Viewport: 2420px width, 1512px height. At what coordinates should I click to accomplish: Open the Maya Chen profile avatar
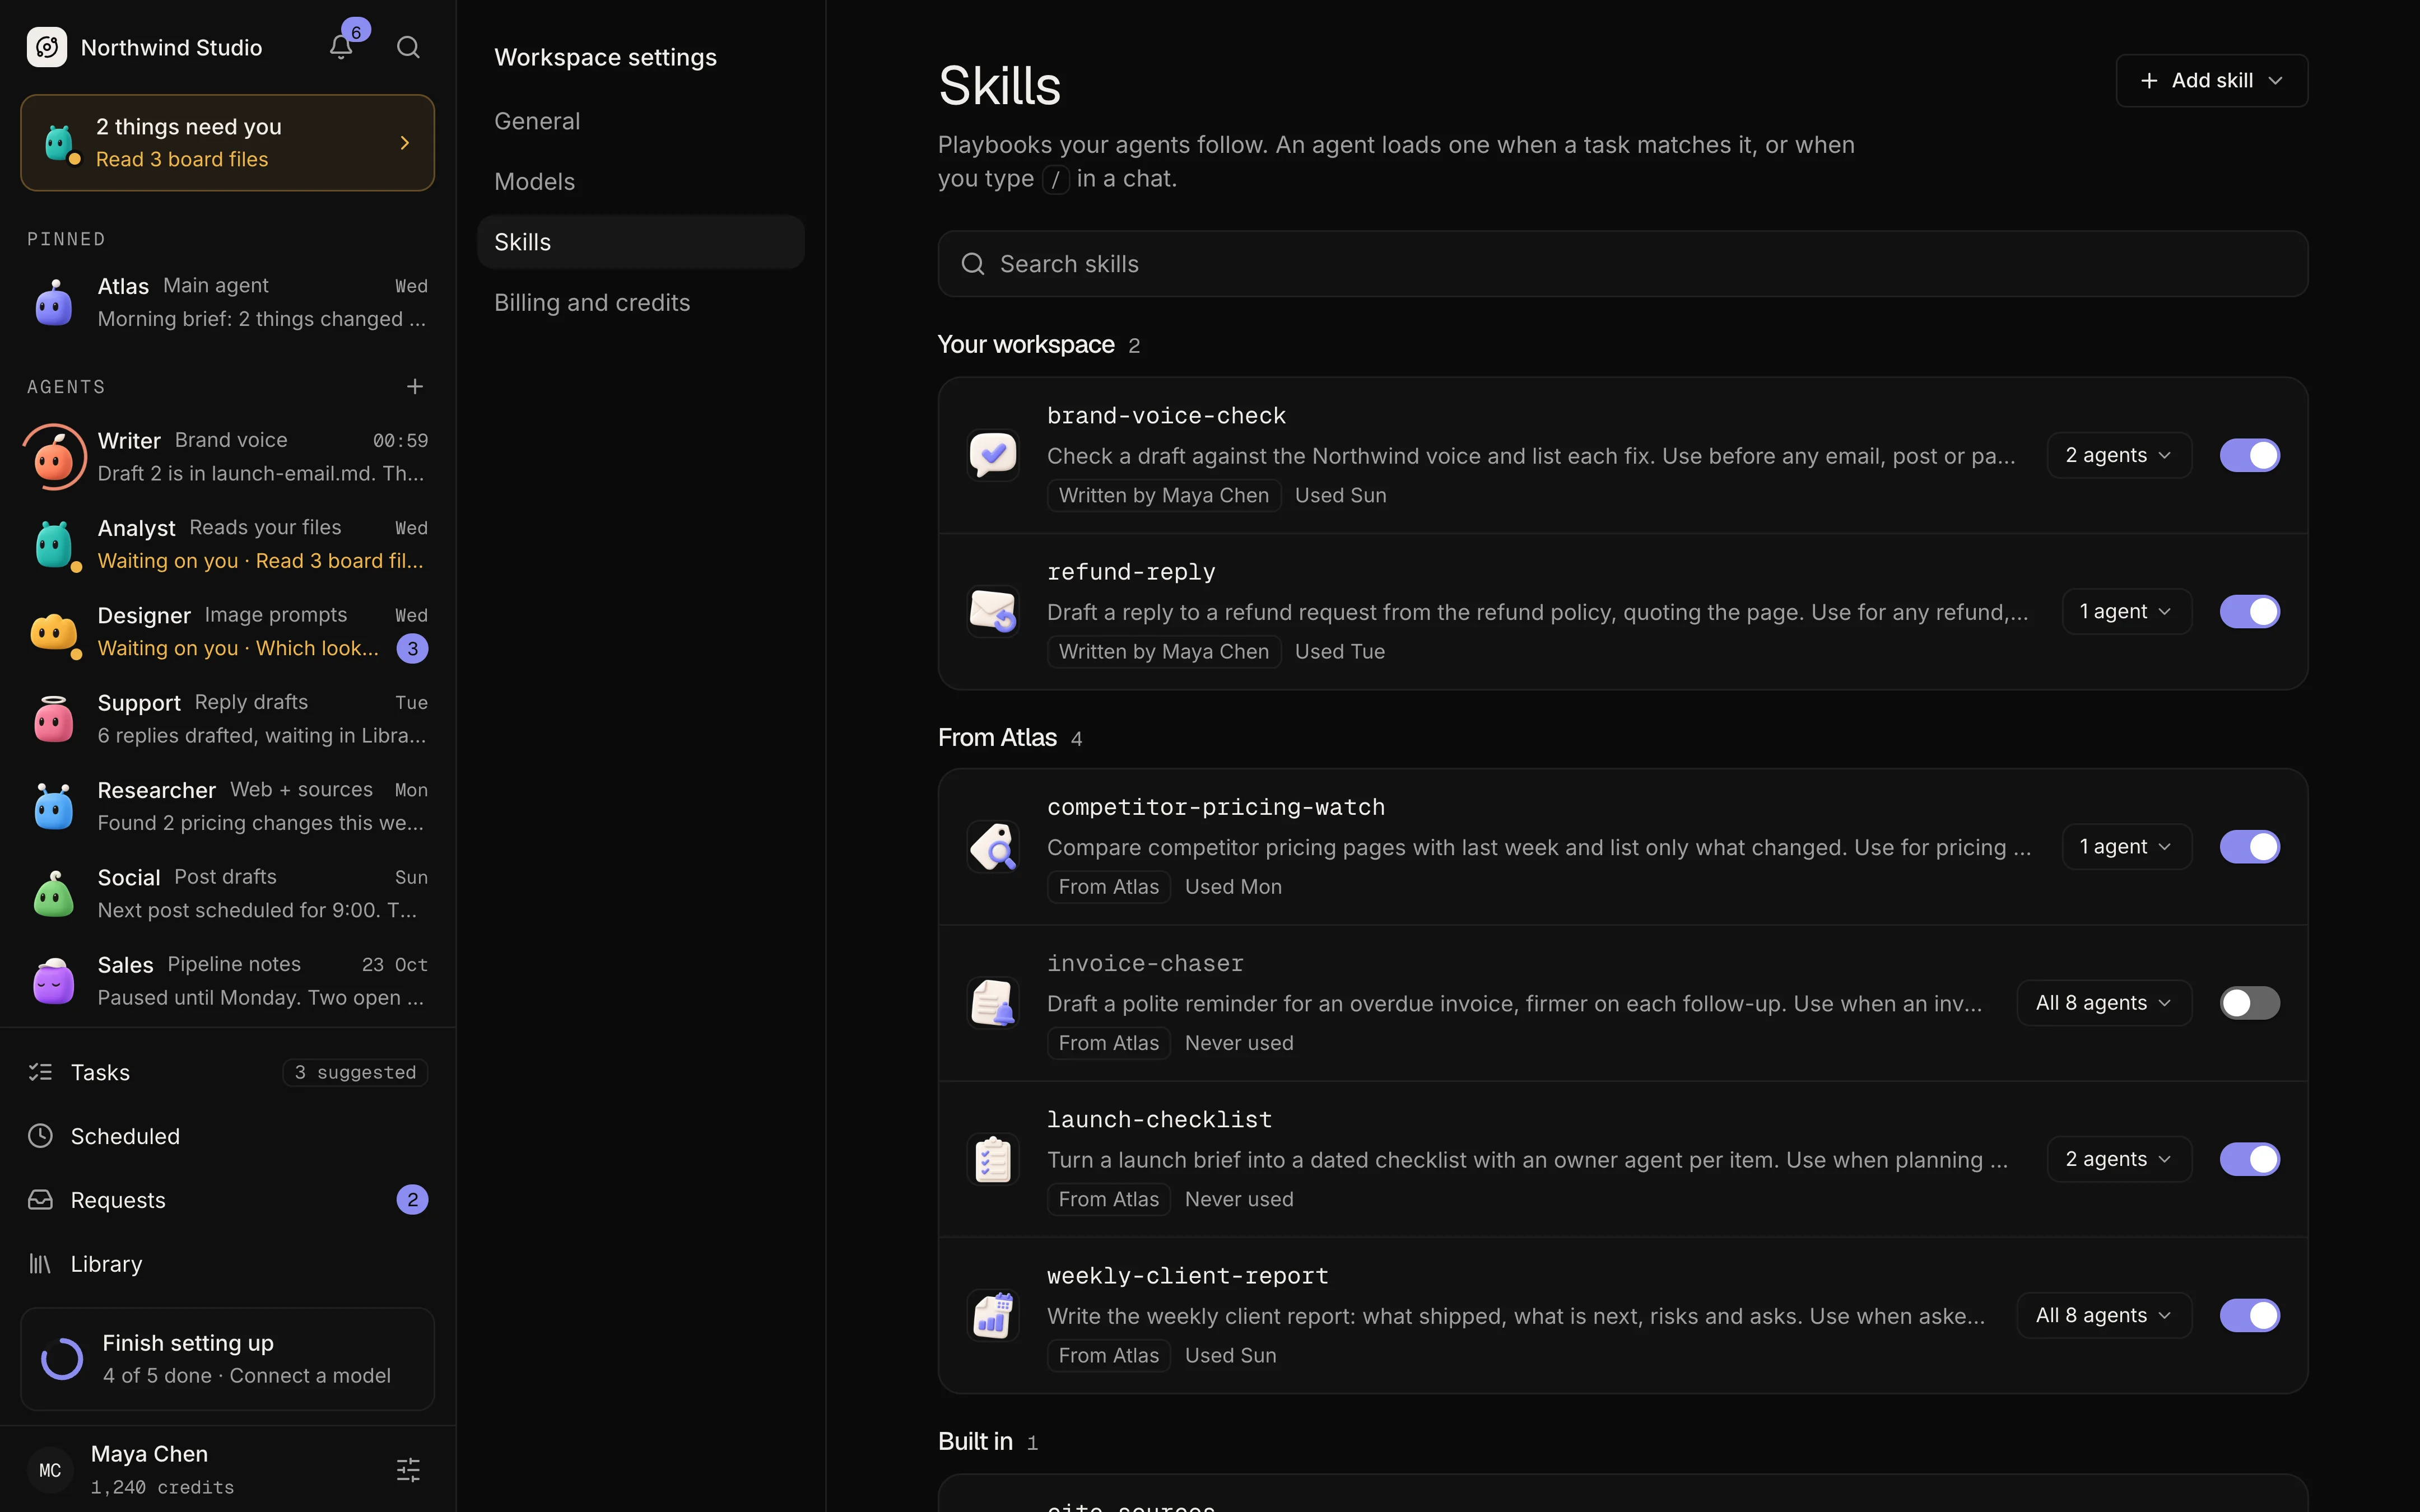[50, 1470]
